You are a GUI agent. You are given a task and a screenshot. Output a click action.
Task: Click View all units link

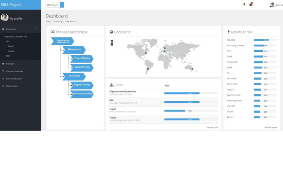pos(212,128)
